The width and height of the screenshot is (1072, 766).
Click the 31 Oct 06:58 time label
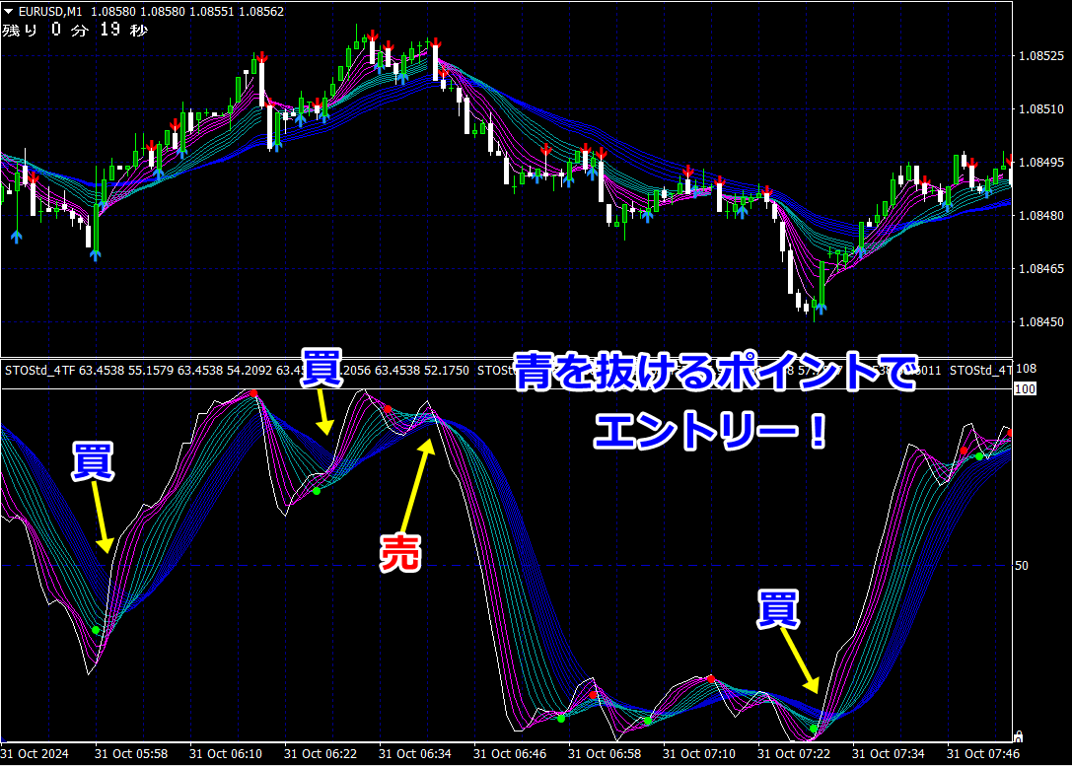pos(605,754)
